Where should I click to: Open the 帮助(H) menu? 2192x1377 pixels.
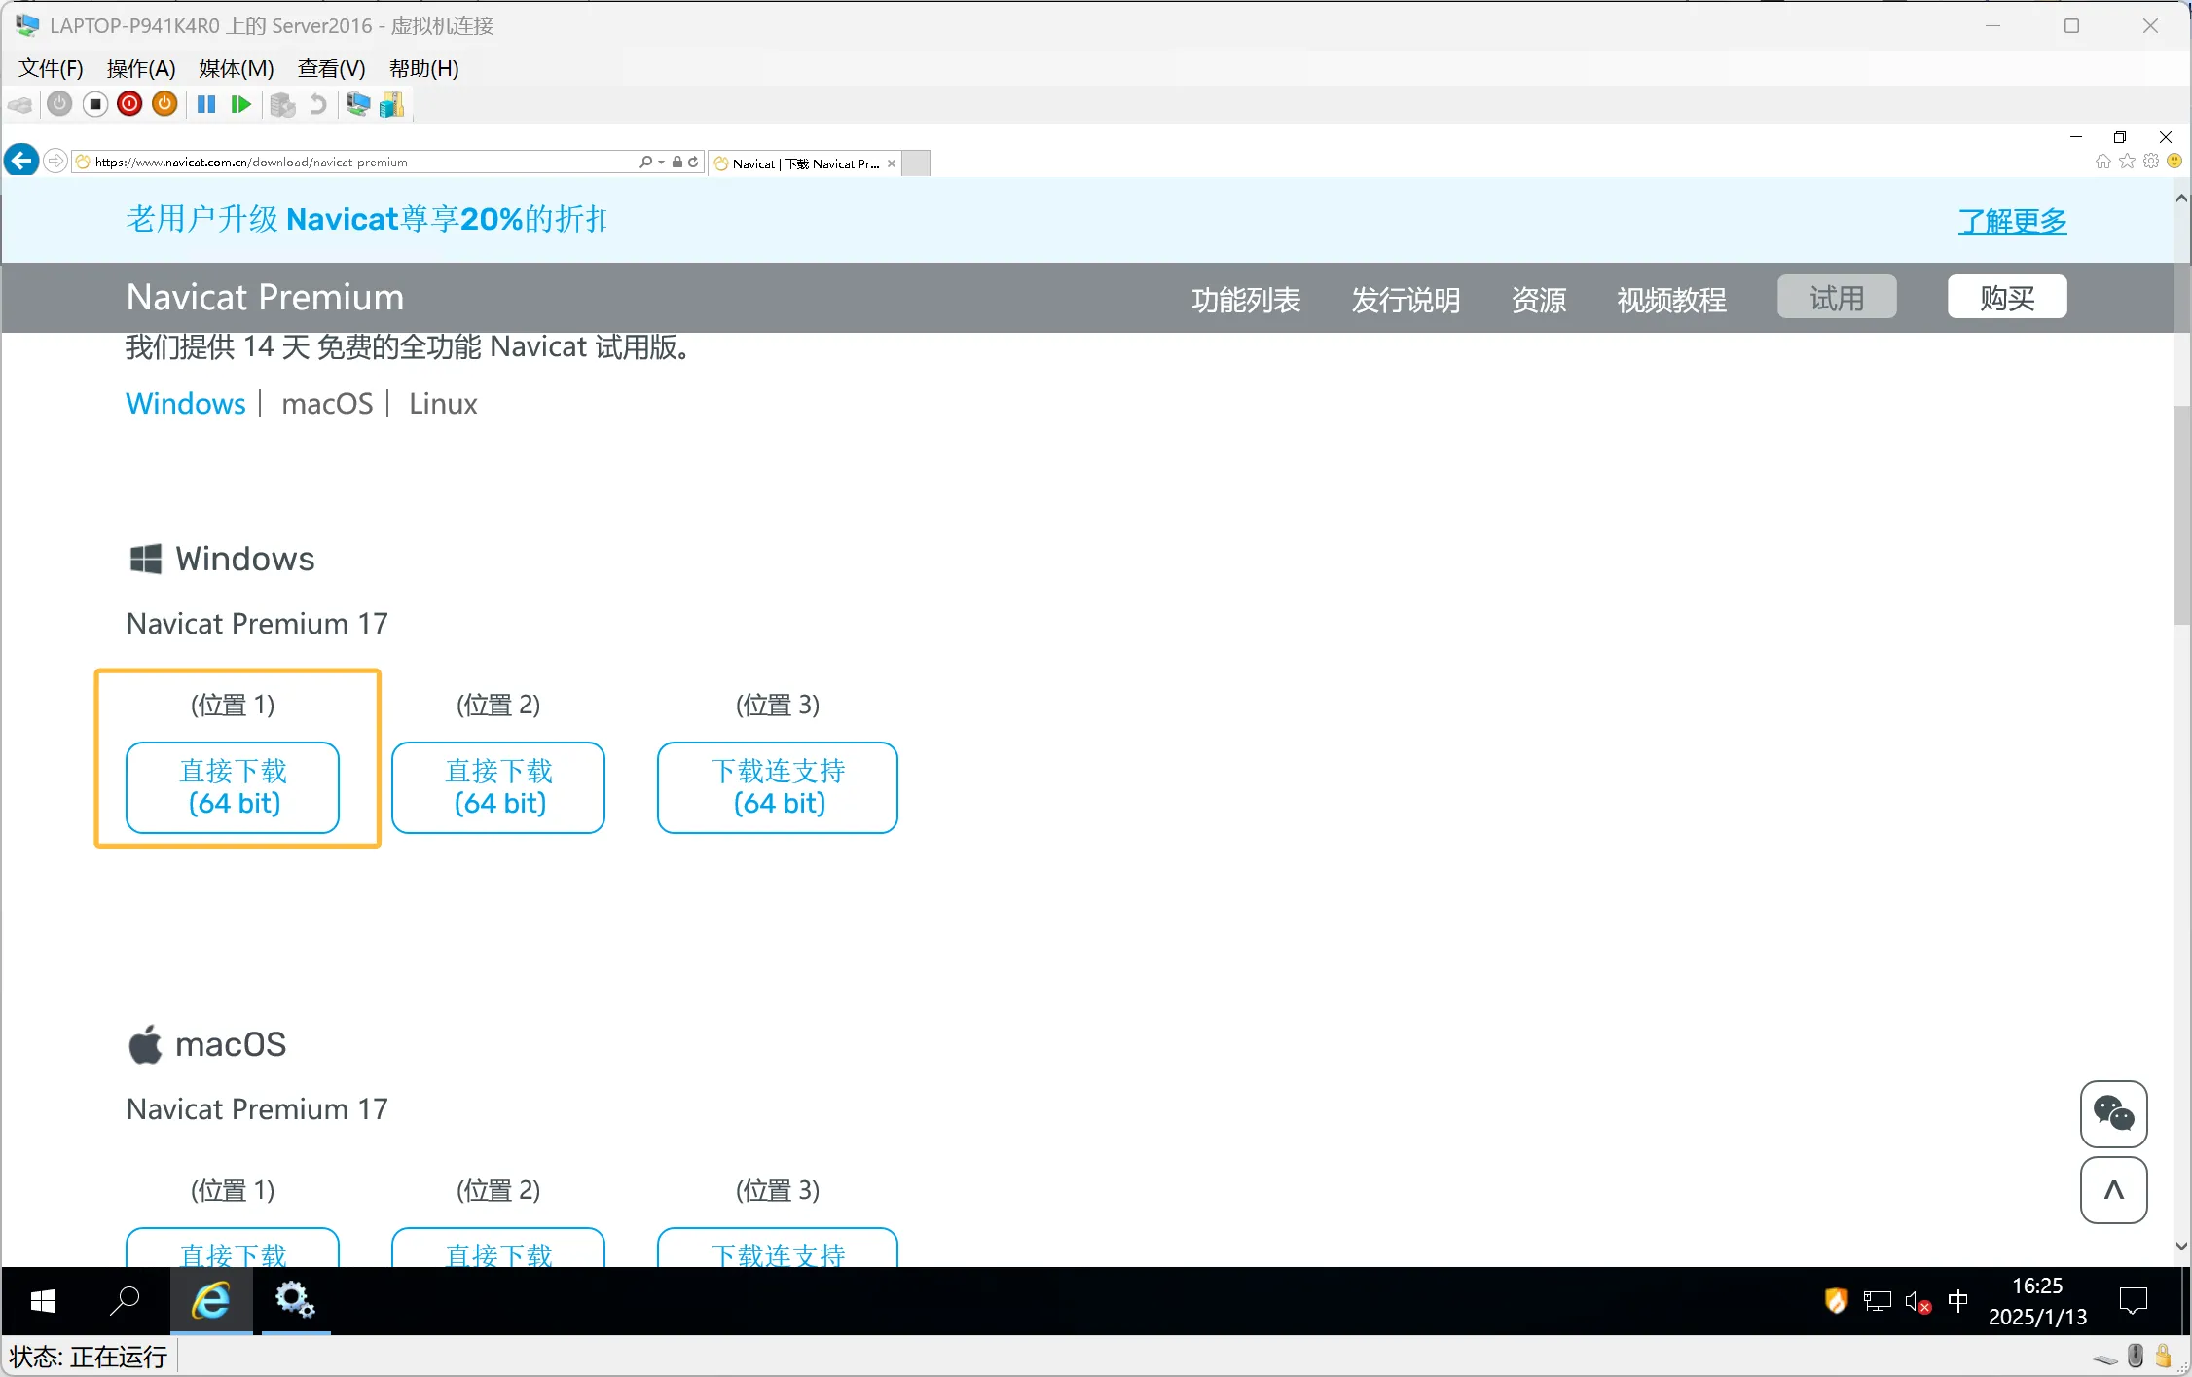(x=424, y=68)
